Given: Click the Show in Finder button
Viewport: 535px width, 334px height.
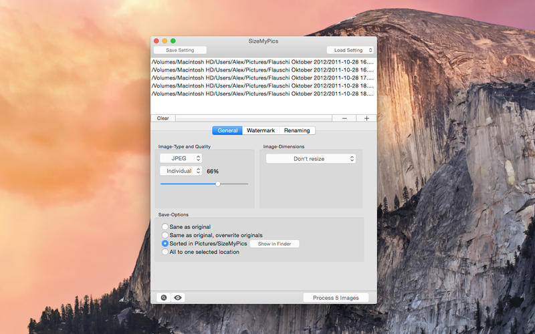Looking at the screenshot, I should coord(274,244).
